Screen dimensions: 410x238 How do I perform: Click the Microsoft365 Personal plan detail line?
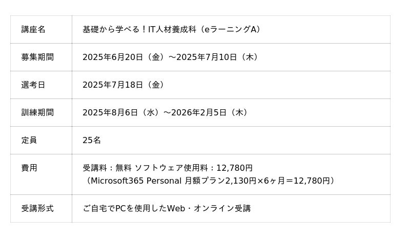pyautogui.click(x=210, y=181)
